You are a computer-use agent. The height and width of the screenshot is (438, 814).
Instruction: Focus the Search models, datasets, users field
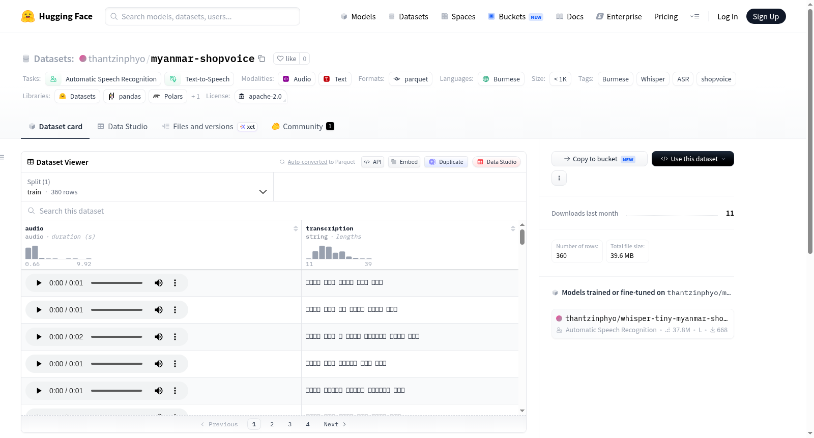point(202,16)
